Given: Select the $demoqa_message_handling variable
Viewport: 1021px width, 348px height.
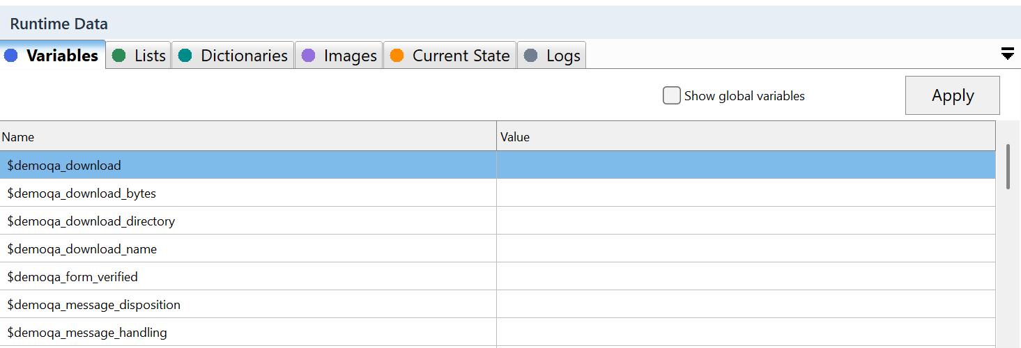Looking at the screenshot, I should pos(248,332).
